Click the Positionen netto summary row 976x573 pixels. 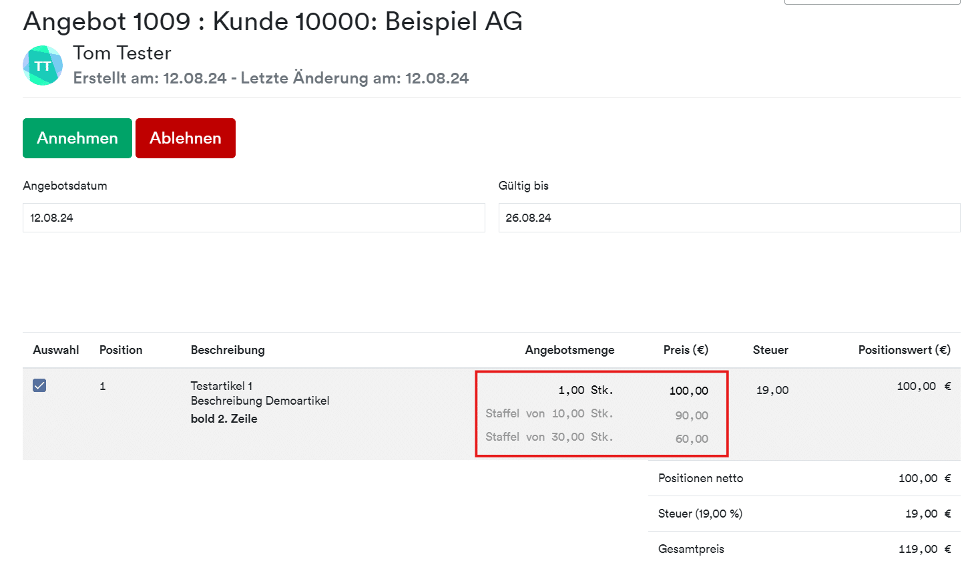pos(804,478)
